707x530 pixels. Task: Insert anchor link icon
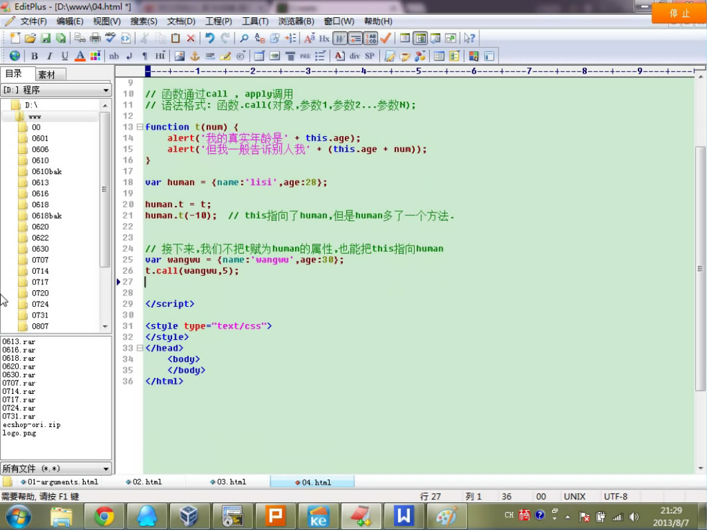click(x=195, y=56)
